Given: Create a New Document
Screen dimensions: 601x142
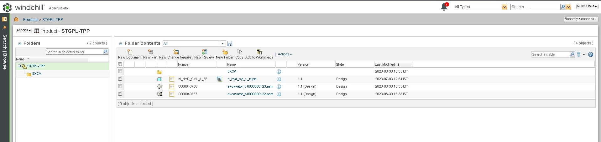Looking at the screenshot, I should point(130,54).
